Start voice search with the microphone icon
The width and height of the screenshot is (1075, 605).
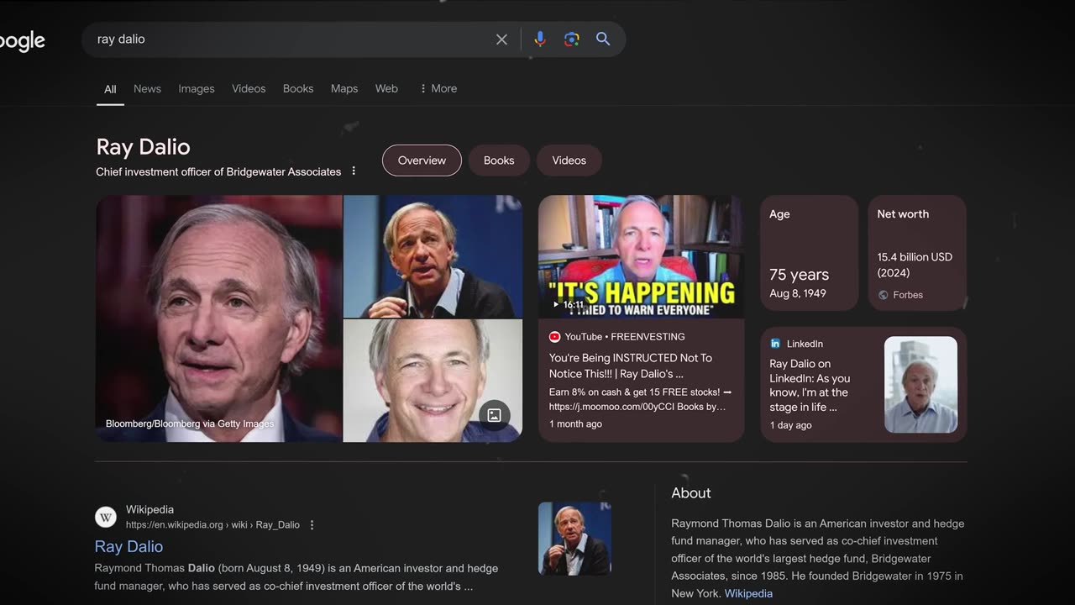coord(540,39)
